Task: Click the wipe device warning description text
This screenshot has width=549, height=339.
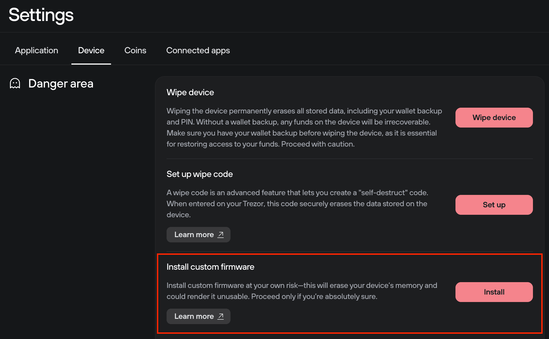Action: 304,127
